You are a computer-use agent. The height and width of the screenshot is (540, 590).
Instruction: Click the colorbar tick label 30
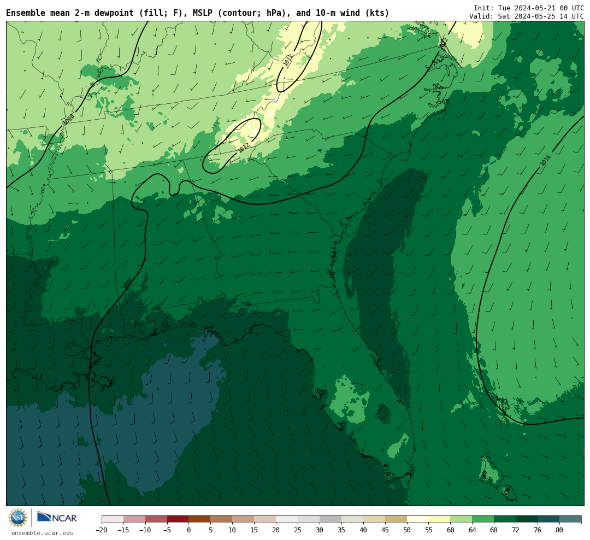(x=320, y=530)
